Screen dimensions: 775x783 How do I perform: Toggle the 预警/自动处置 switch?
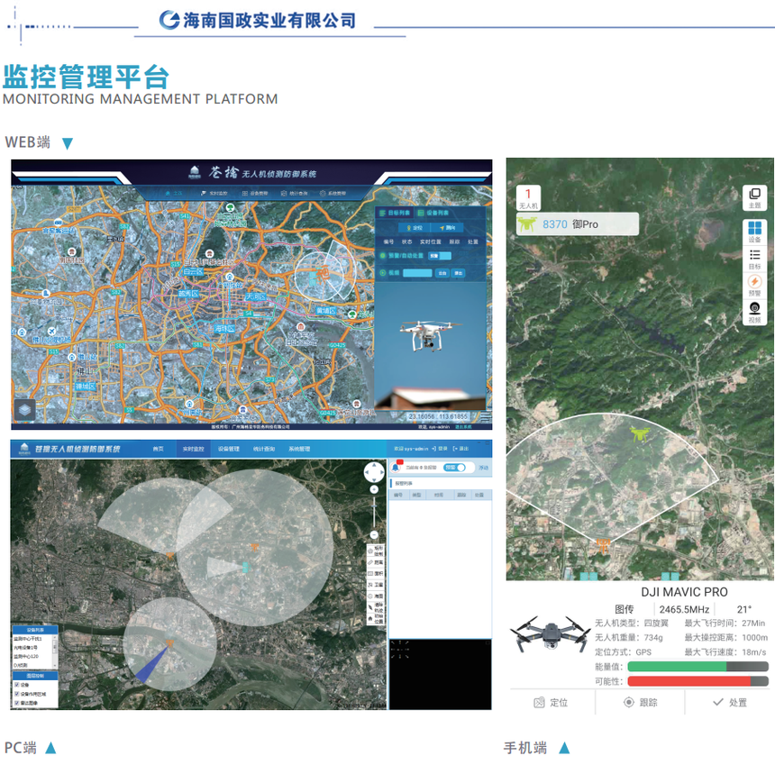(x=440, y=256)
